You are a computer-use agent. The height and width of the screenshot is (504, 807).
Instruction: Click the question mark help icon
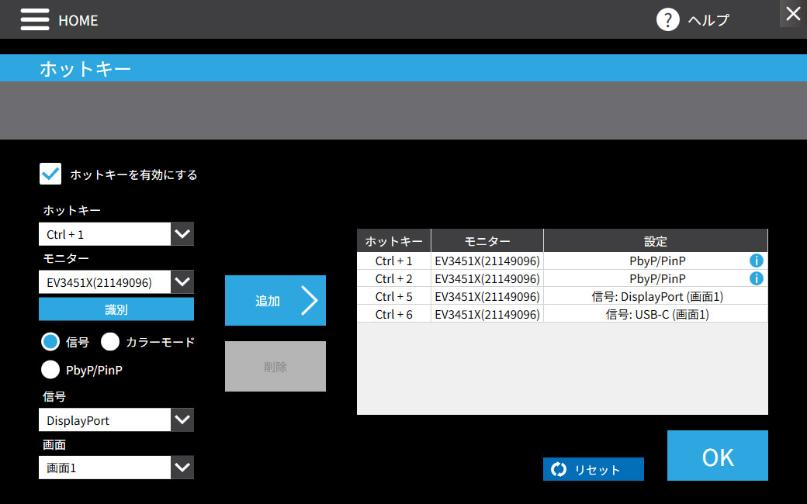pos(667,19)
